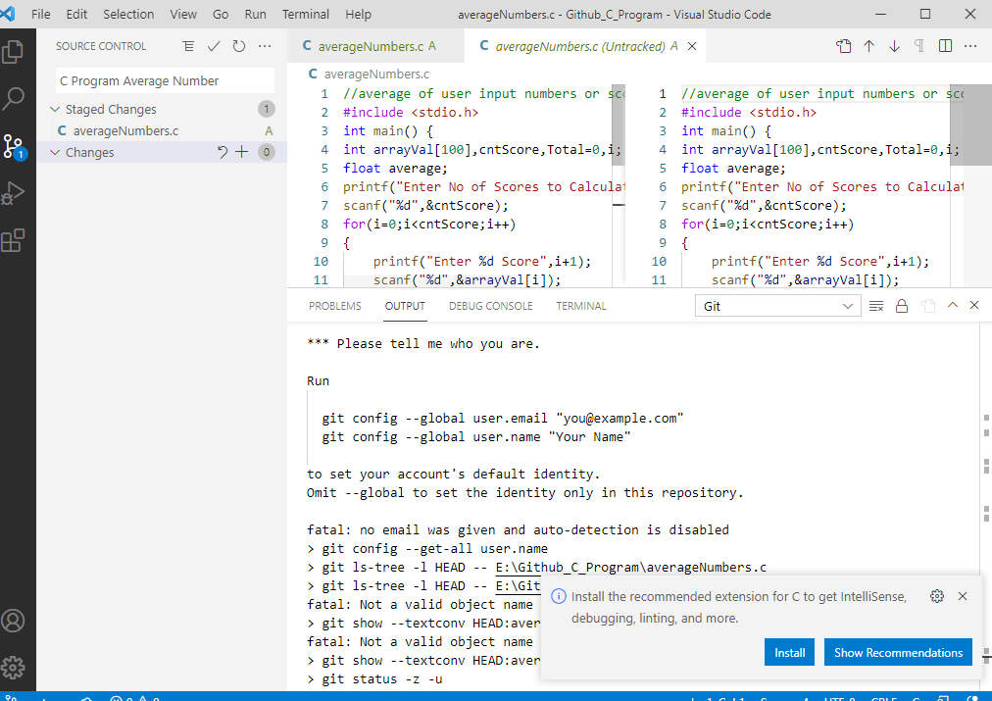Click Show Recommendations button
992x701 pixels.
click(898, 652)
